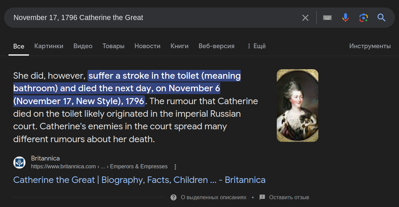
Task: Click the feedback speech bubble icon
Action: 262,197
